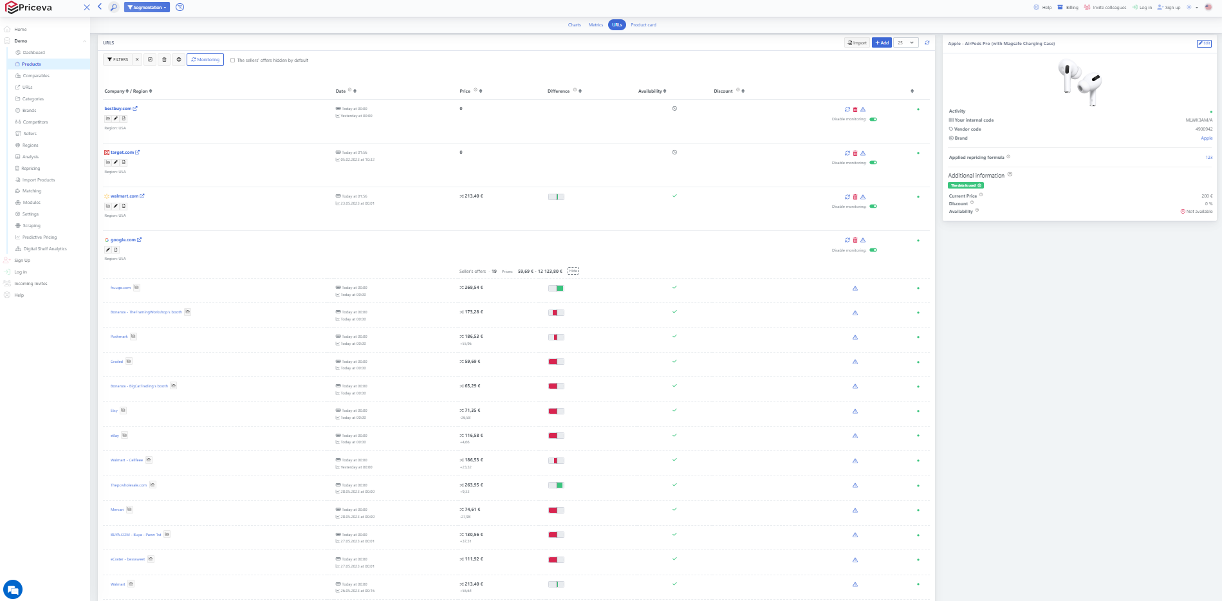
Task: Open the Charts tab
Action: (574, 24)
